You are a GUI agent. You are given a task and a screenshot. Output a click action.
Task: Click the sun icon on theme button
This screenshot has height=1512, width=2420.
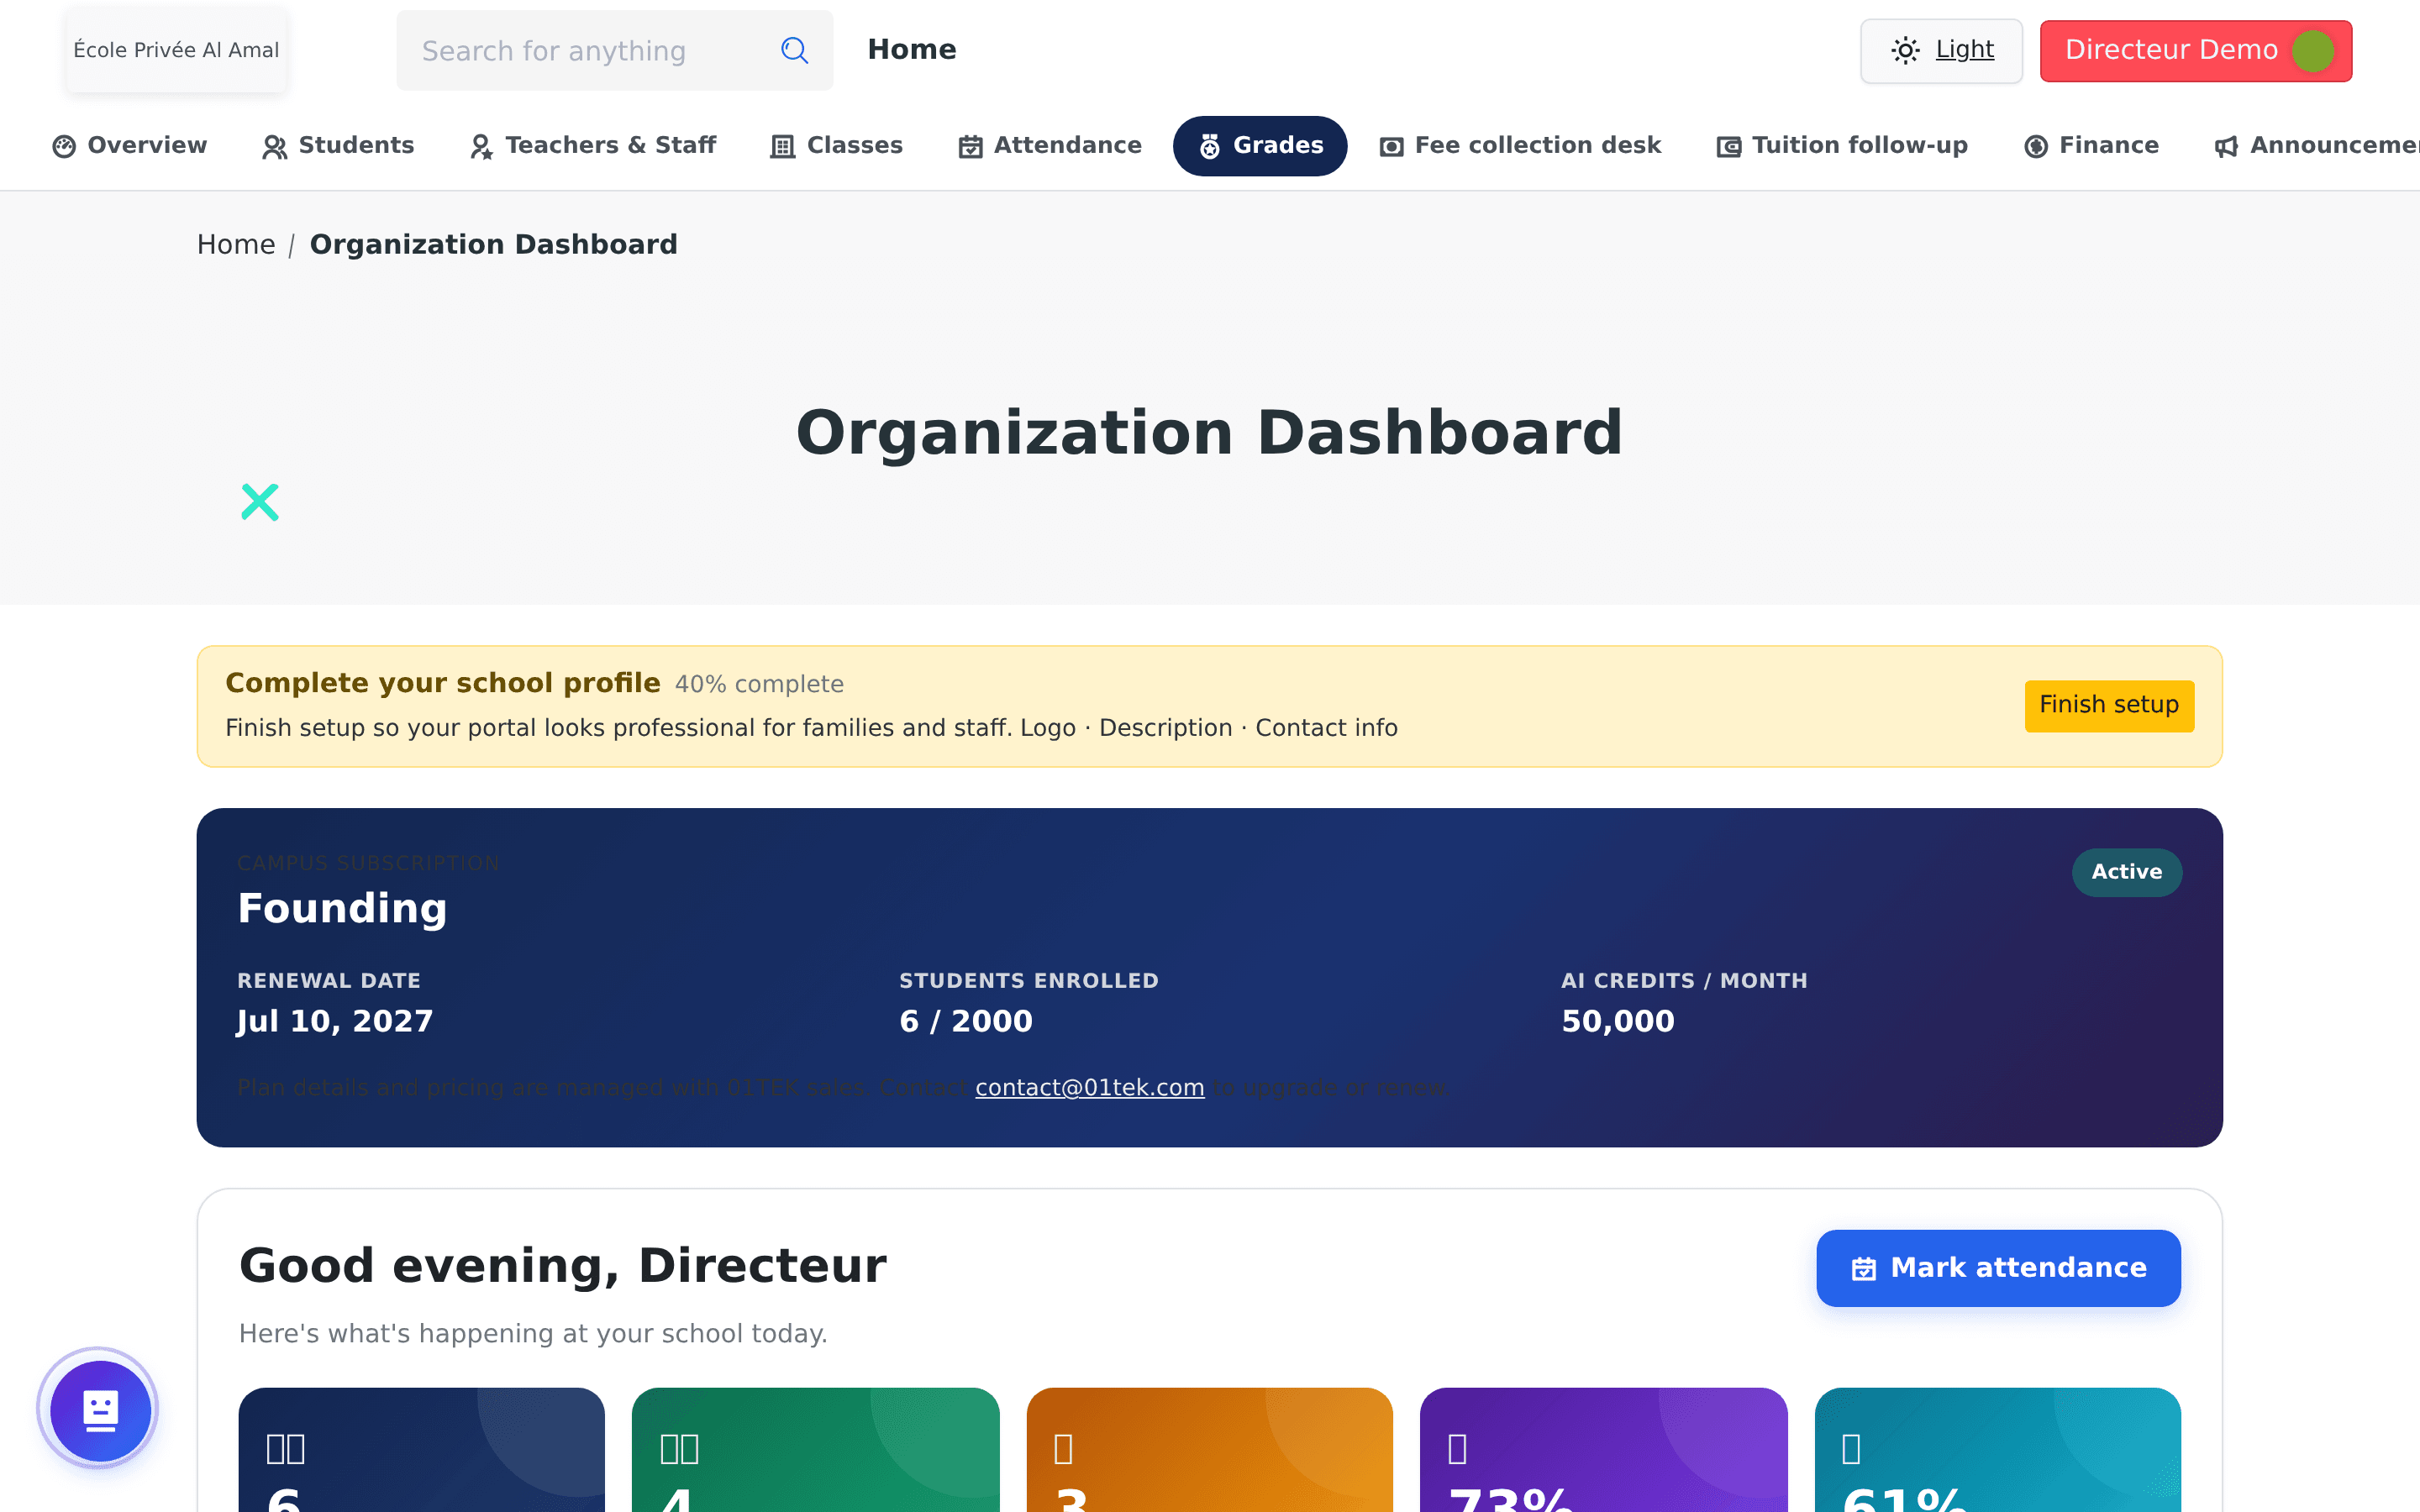(x=1905, y=50)
